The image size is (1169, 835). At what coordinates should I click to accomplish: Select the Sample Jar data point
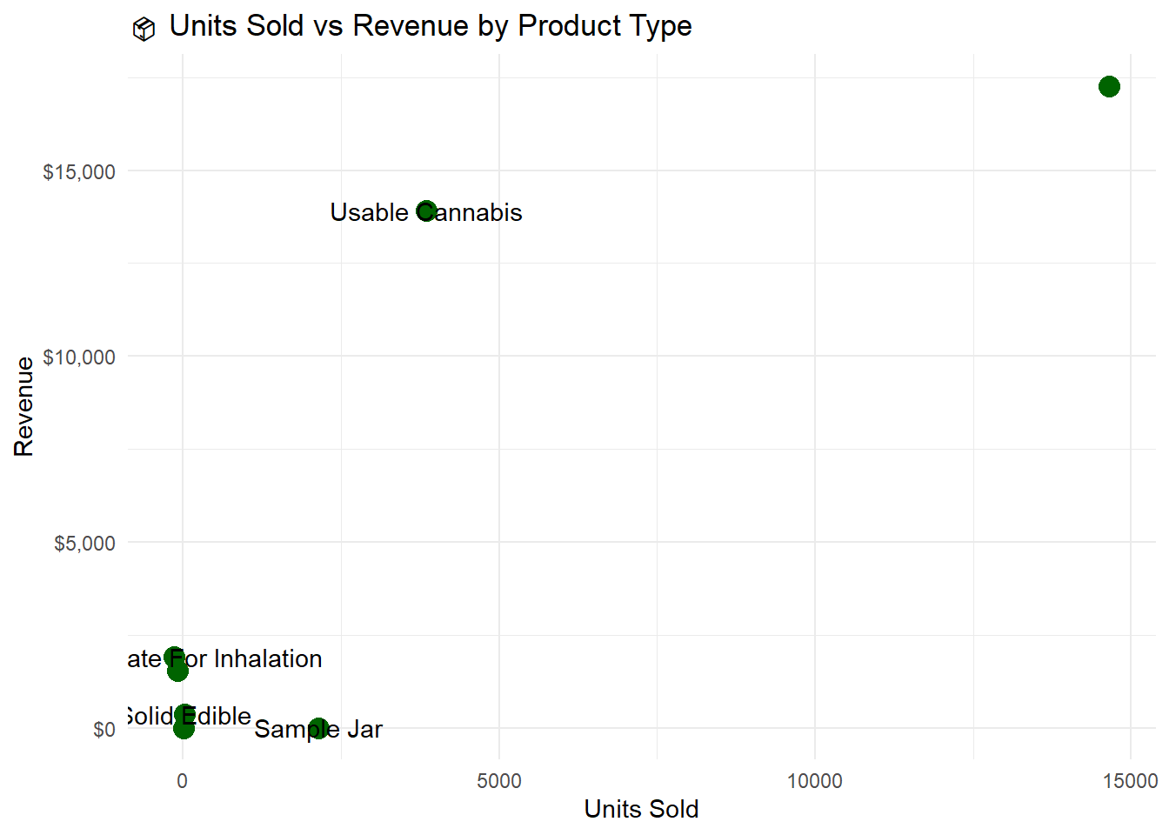(x=318, y=728)
